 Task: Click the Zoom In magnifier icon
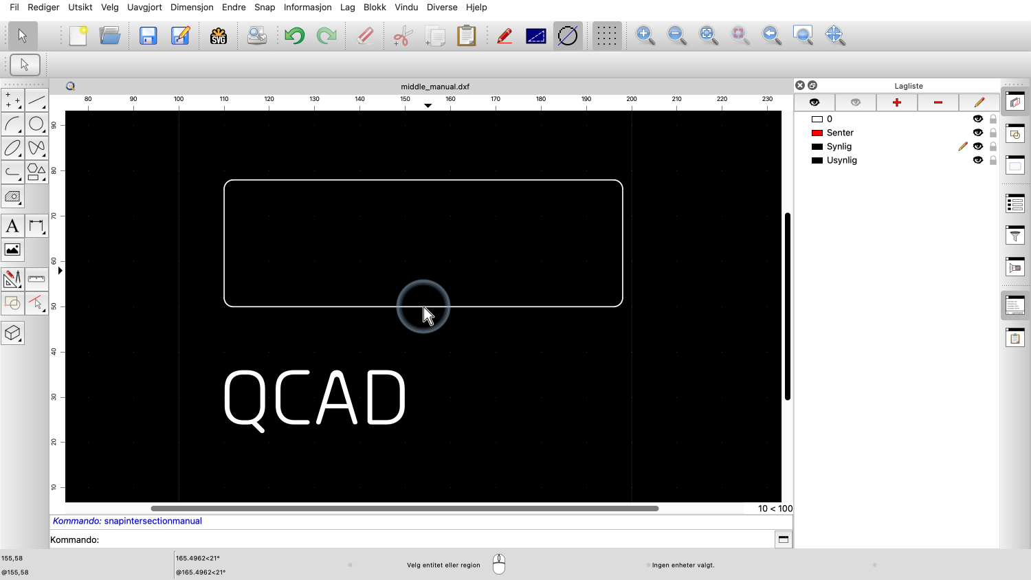coord(645,36)
